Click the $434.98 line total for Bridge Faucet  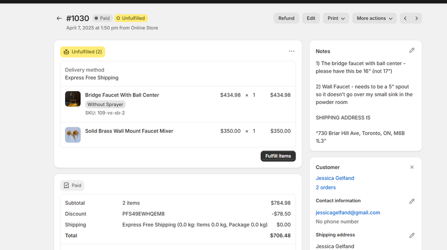[280, 95]
